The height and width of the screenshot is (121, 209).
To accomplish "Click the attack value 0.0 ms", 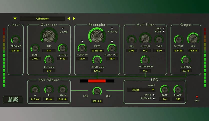I will 35,99.
